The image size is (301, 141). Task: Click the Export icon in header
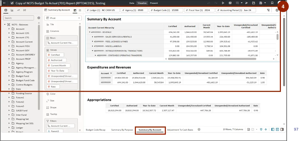253,3
